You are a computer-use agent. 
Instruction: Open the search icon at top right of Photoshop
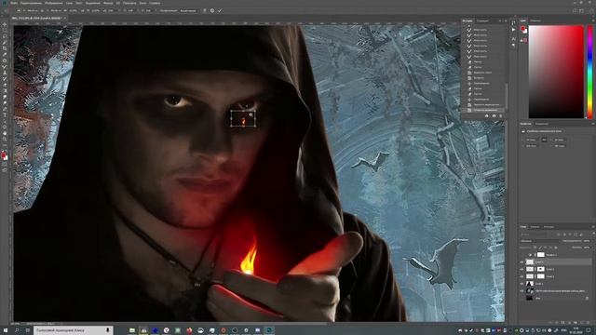575,10
